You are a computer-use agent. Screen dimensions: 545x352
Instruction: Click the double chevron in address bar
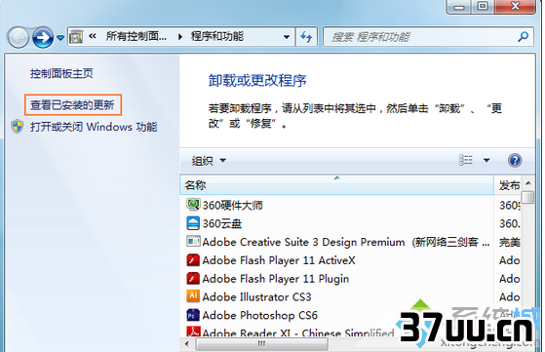click(93, 36)
